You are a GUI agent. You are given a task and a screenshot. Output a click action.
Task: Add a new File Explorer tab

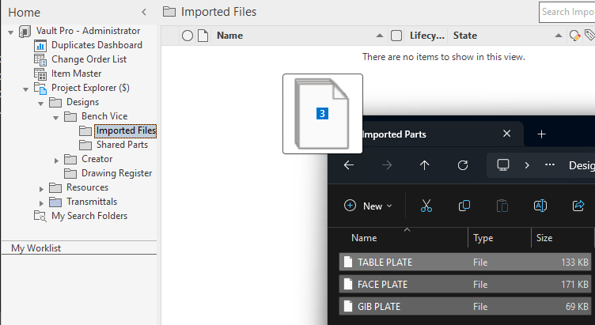tap(541, 134)
